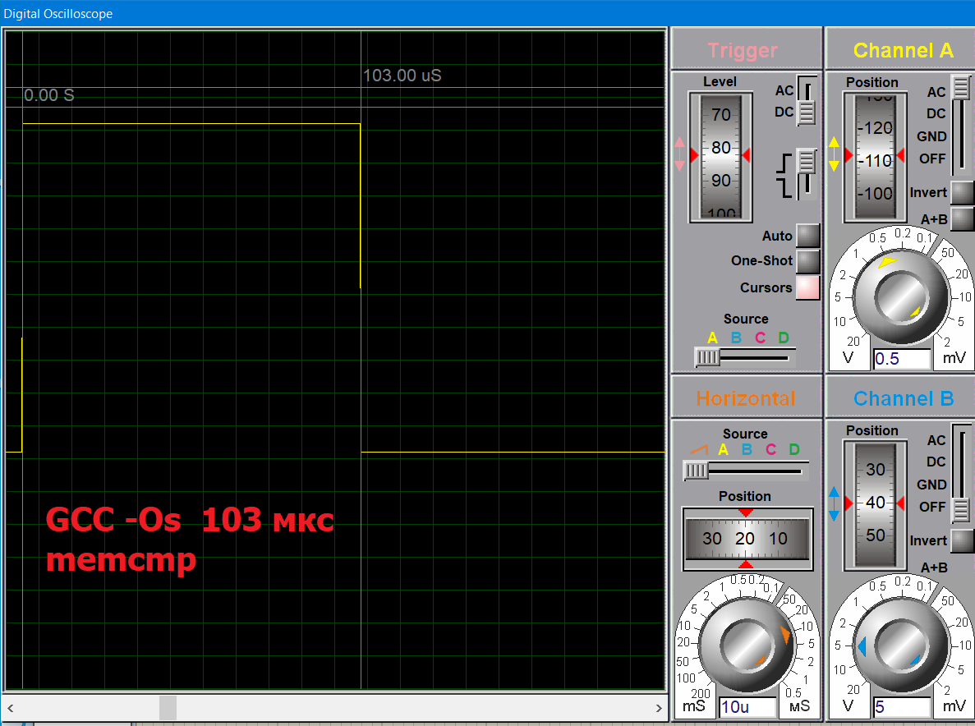
Task: Click Channel B Position thumbwheel
Action: 874,503
